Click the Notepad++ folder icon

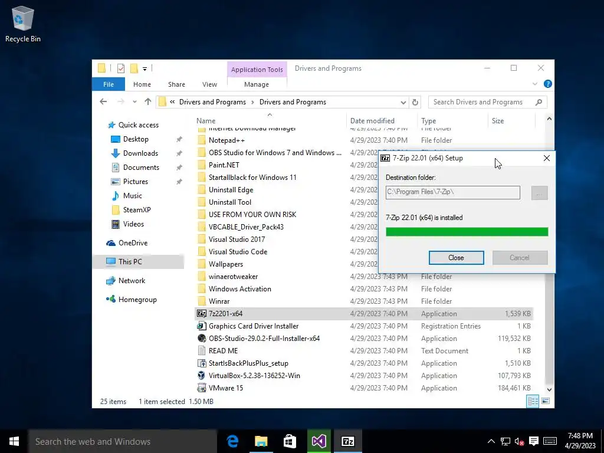pos(202,140)
